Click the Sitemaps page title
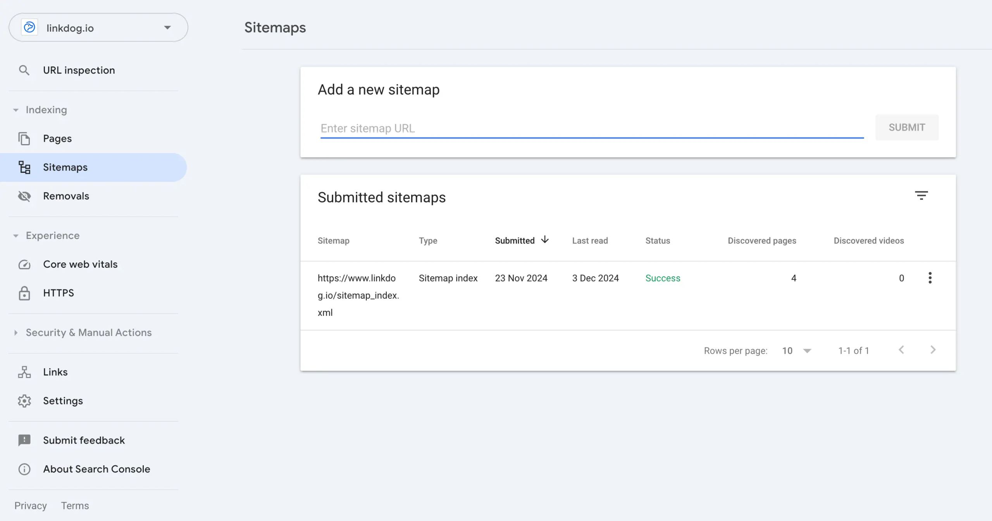The width and height of the screenshot is (992, 521). [x=275, y=28]
